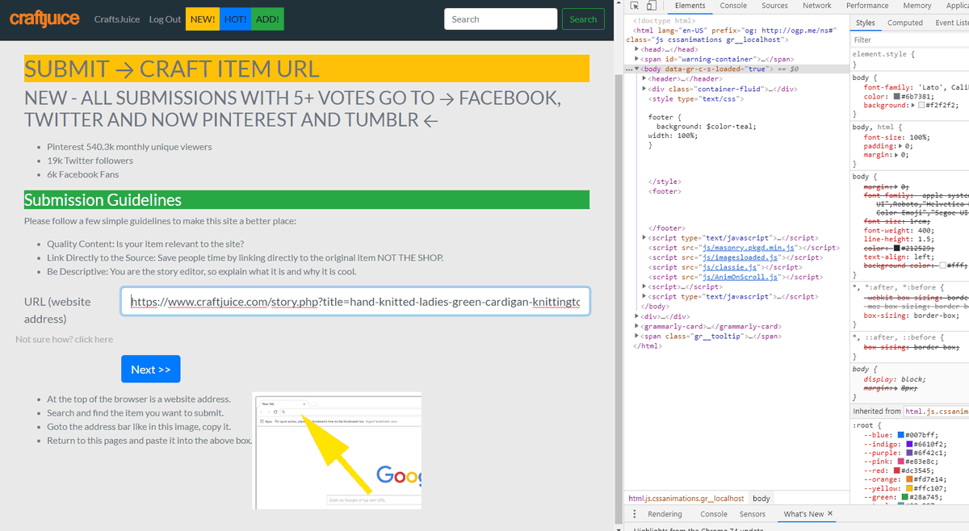Click the --orange #fd7e14 color swatch
This screenshot has height=531, width=969.
909,479
